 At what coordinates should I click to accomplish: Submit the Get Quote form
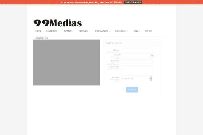[132, 89]
